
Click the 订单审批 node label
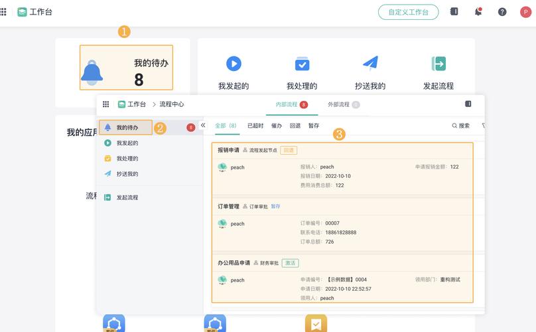point(259,207)
